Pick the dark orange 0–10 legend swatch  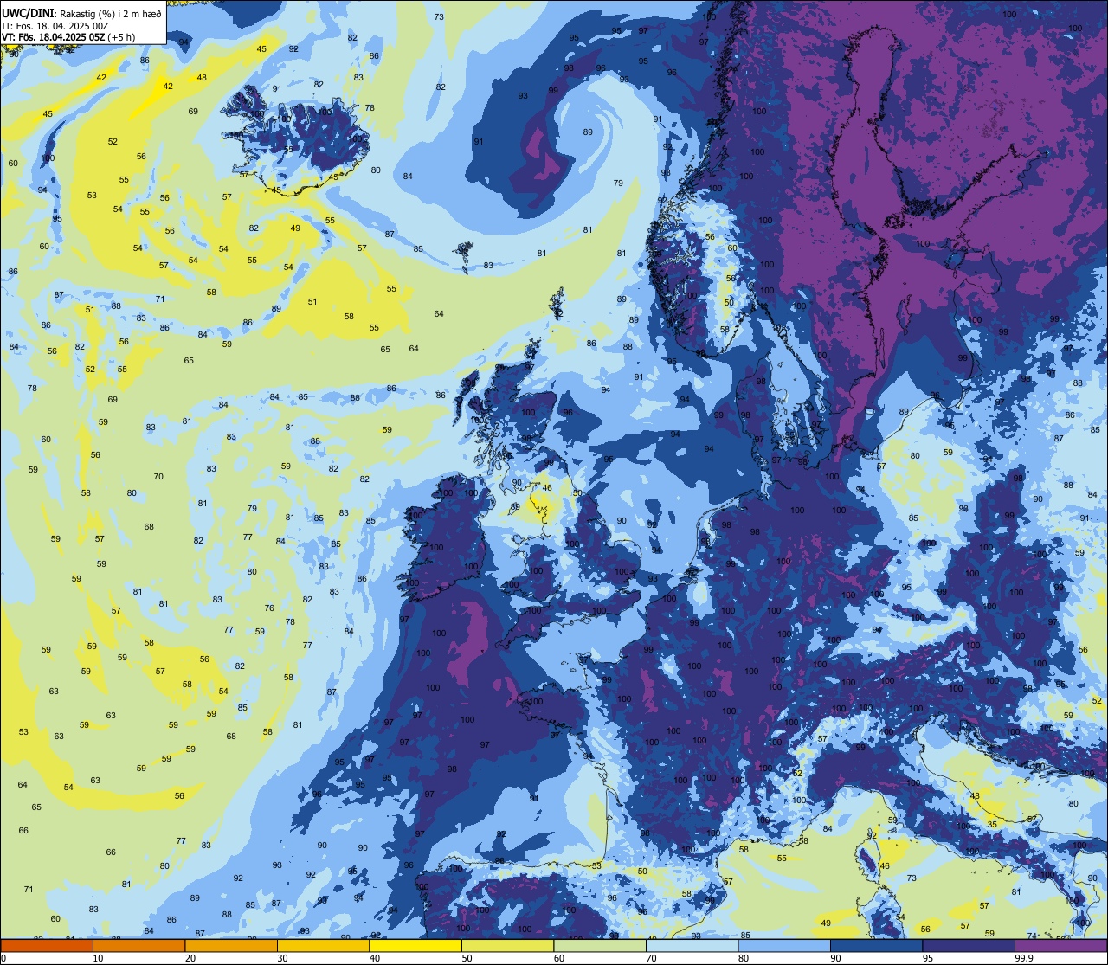pos(47,945)
